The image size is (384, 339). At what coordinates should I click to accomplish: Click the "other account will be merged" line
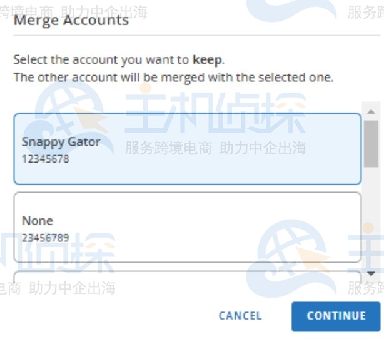173,78
